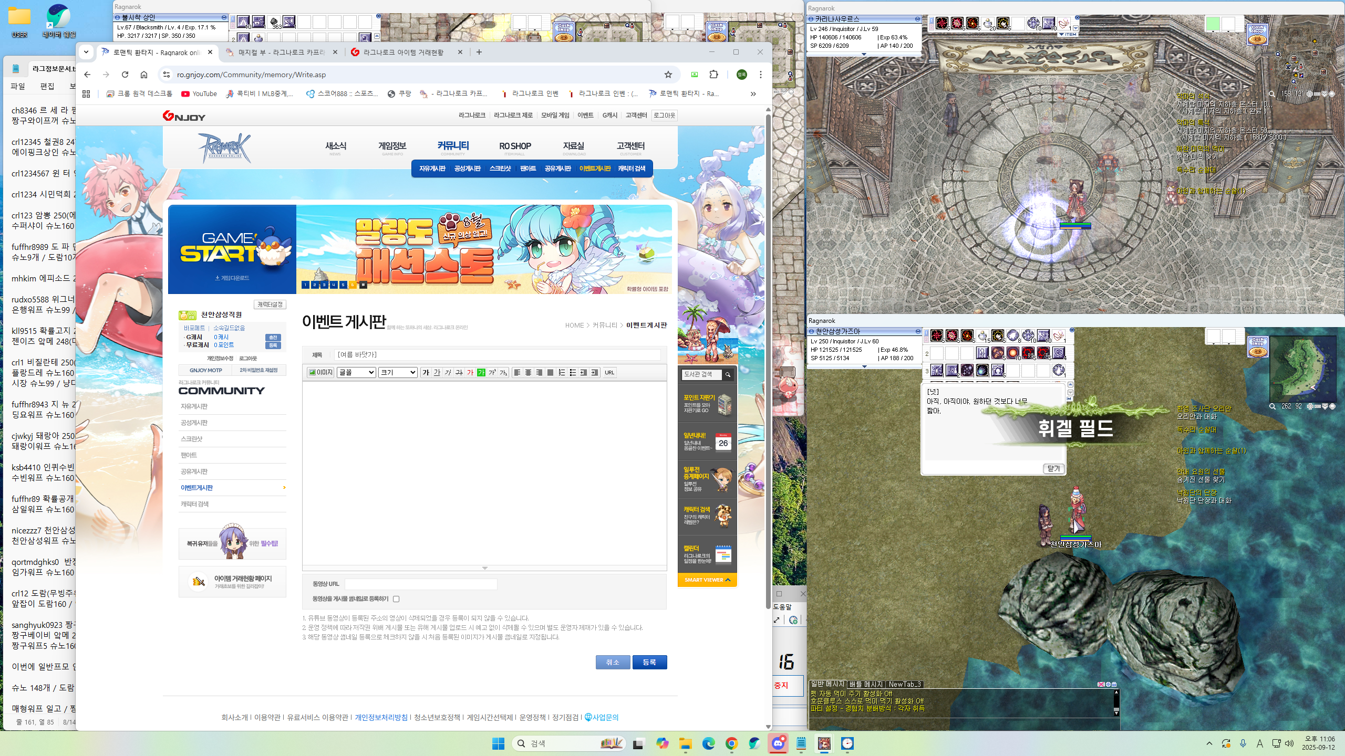Open the 이미지 image insert button
The image size is (1345, 756).
[320, 372]
